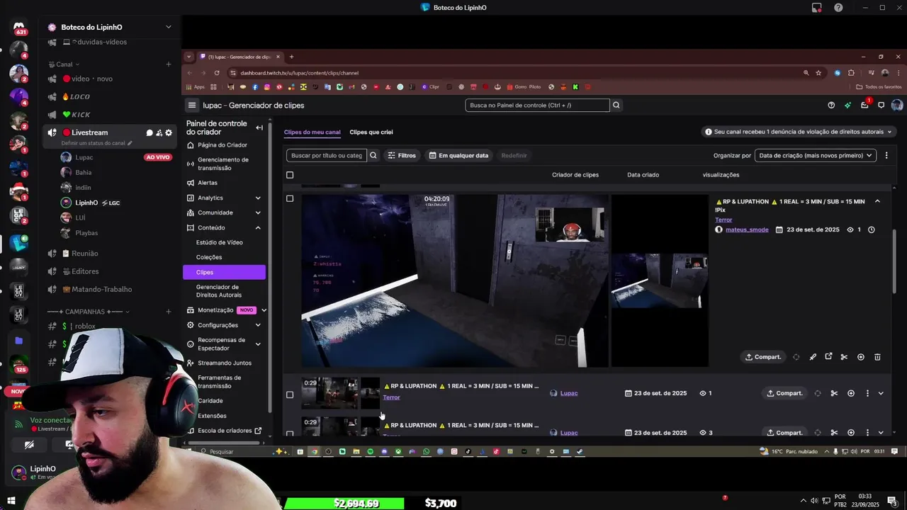
Task: Open Discord server dropdown Boteco do LipinhO
Action: tap(110, 27)
